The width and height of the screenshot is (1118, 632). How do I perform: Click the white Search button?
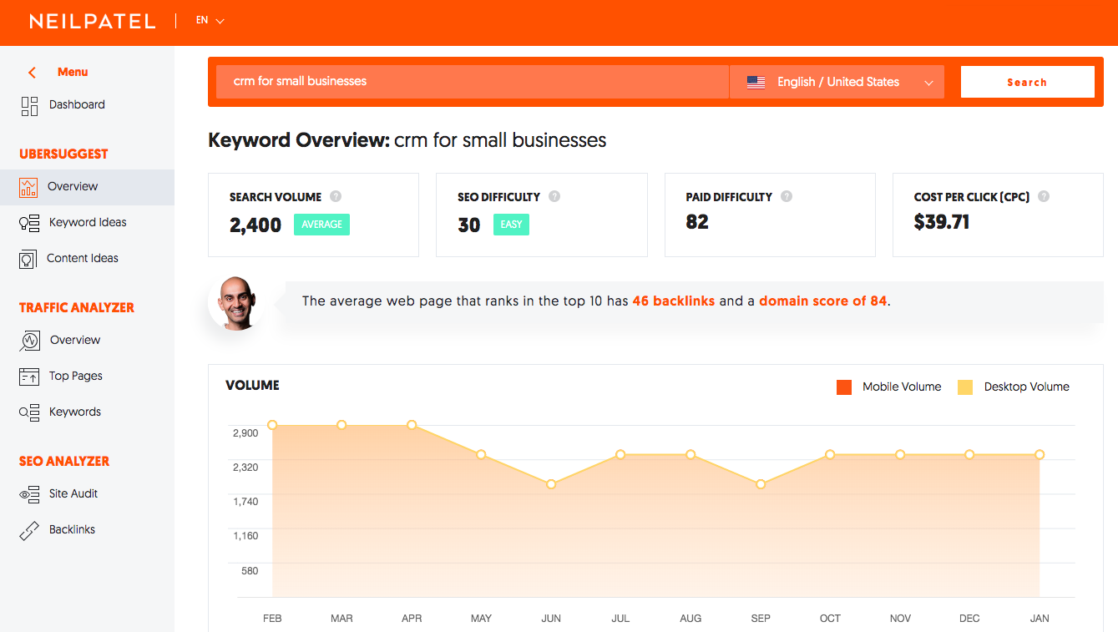(x=1027, y=82)
